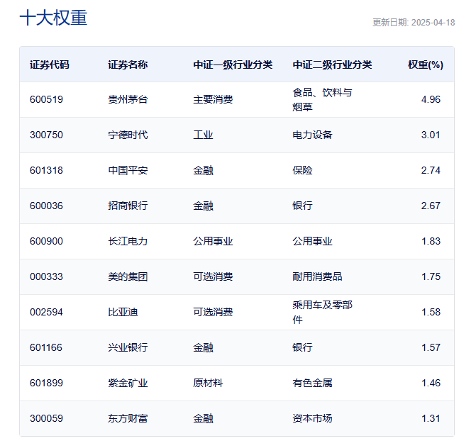Click the 主要消费 industry cell

point(213,99)
